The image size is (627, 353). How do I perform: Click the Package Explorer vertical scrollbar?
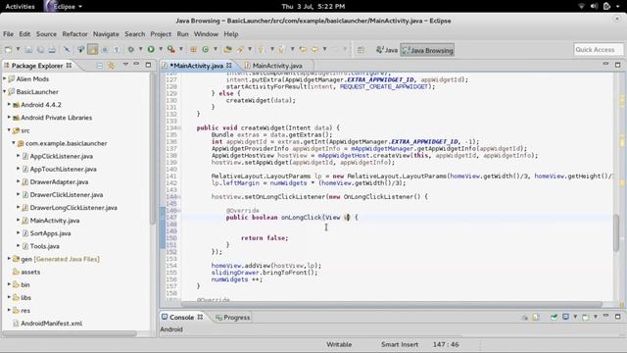[153, 148]
